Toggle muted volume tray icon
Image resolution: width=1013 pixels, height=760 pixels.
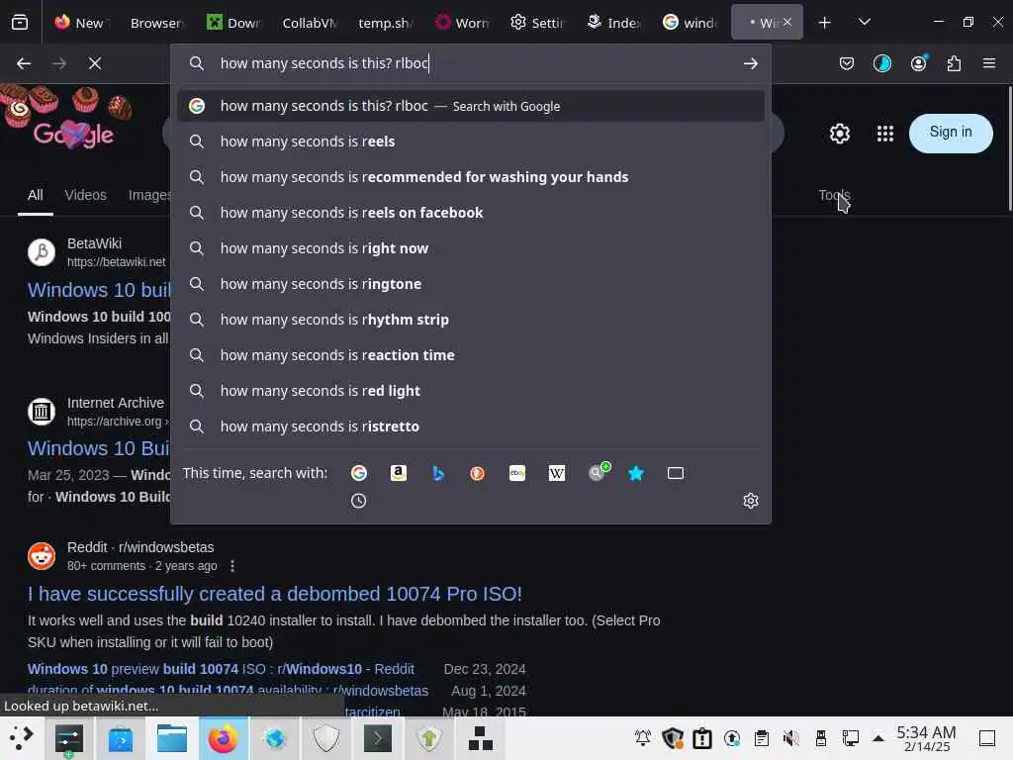pyautogui.click(x=790, y=738)
